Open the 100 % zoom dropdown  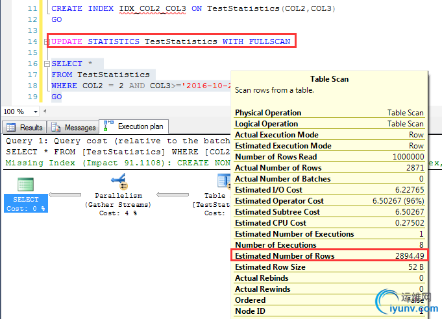36,112
